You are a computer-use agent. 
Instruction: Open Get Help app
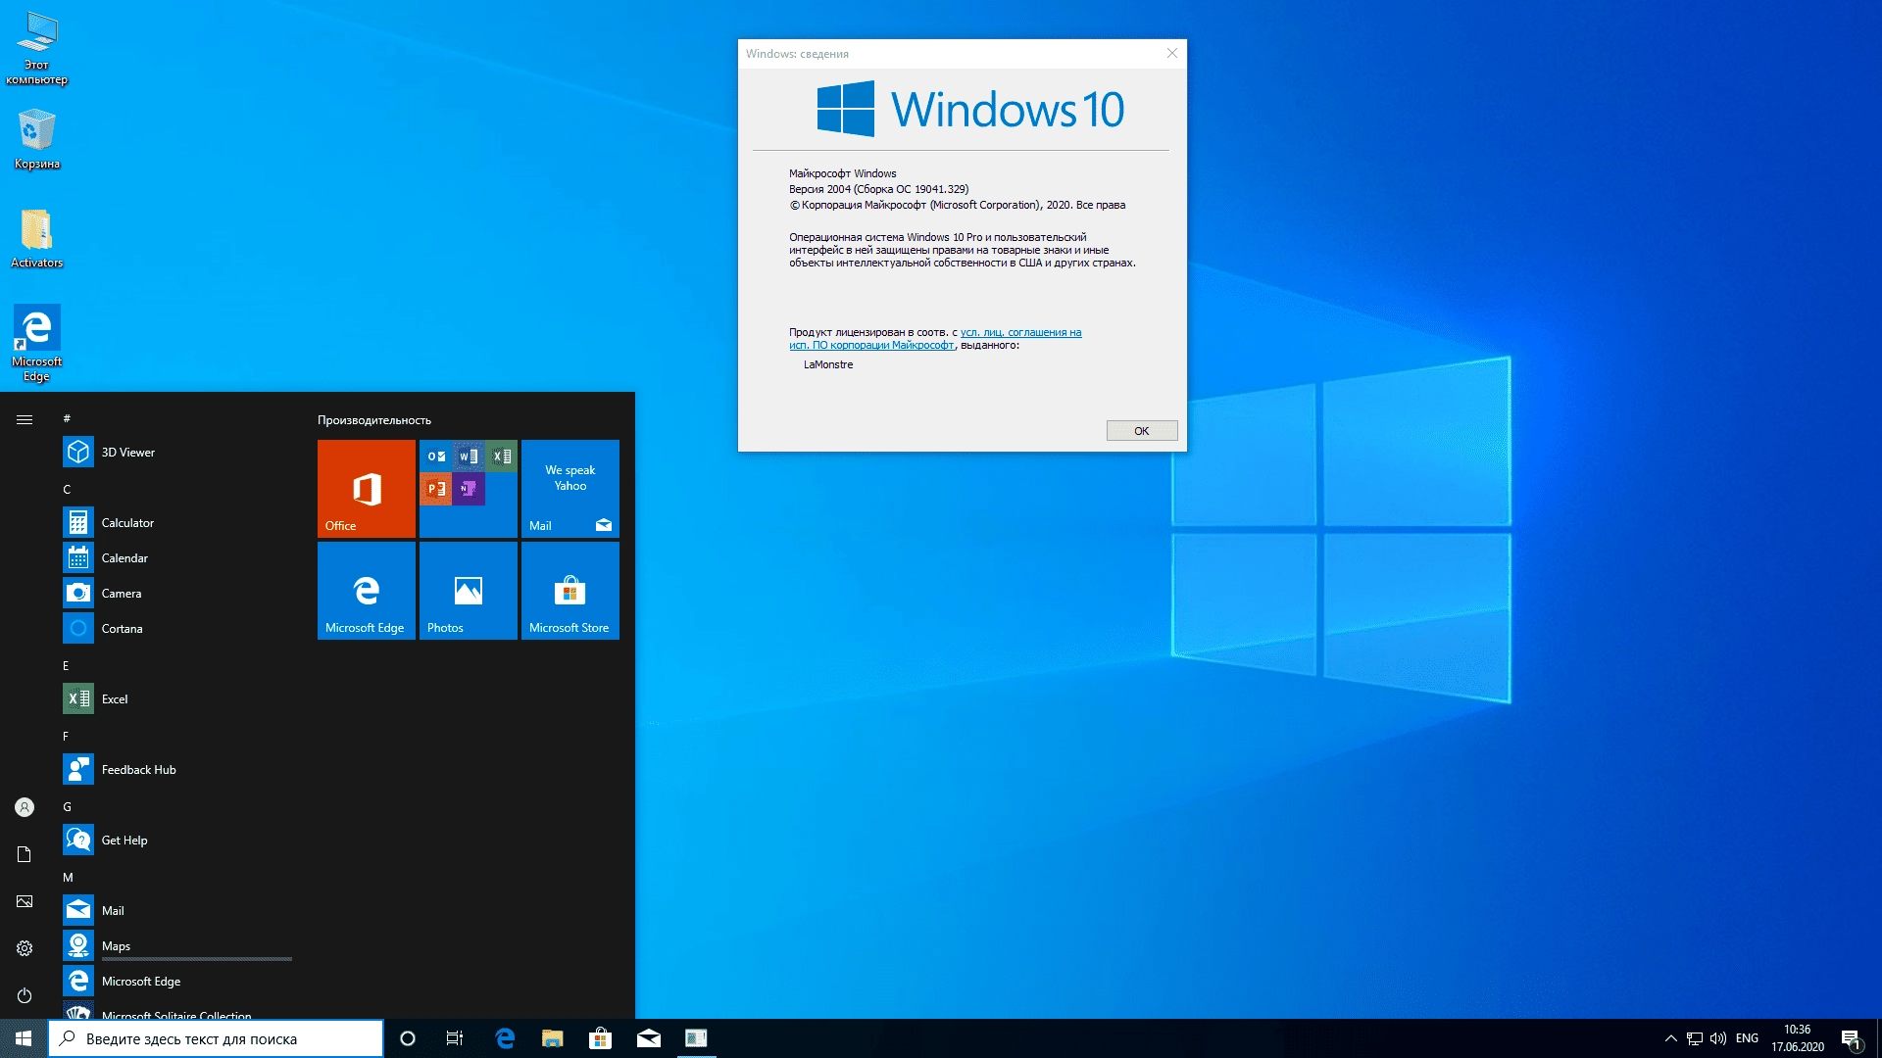(177, 841)
